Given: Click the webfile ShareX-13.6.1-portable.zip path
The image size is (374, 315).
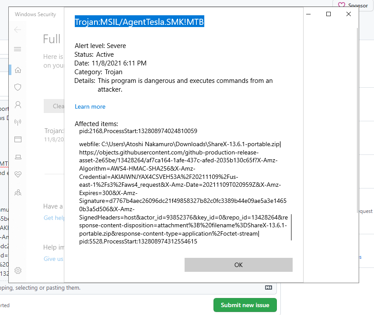Looking at the screenshot, I should point(180,144).
